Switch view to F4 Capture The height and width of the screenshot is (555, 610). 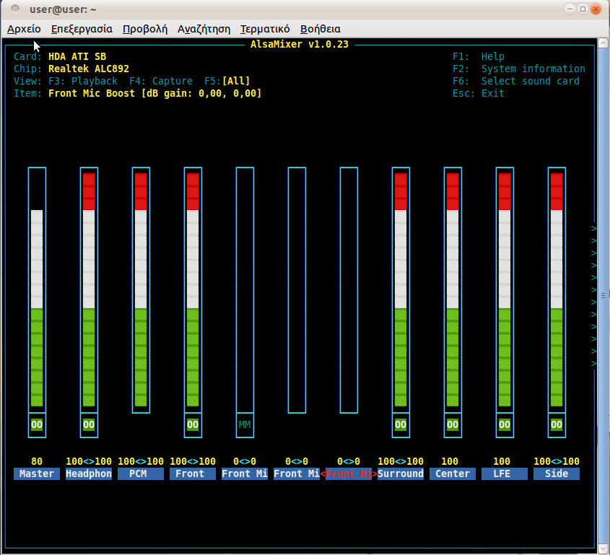(x=161, y=81)
